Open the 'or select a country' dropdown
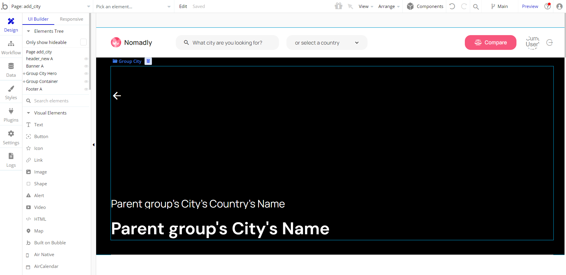566x275 pixels. coord(327,42)
